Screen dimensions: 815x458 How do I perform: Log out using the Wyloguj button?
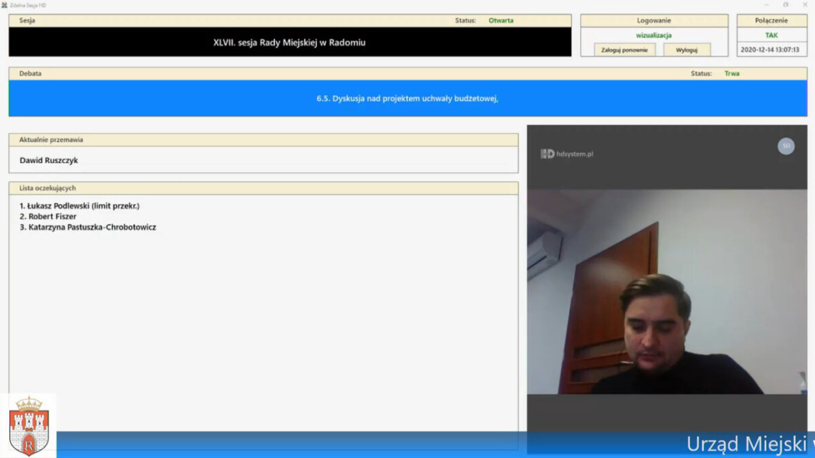tap(687, 50)
